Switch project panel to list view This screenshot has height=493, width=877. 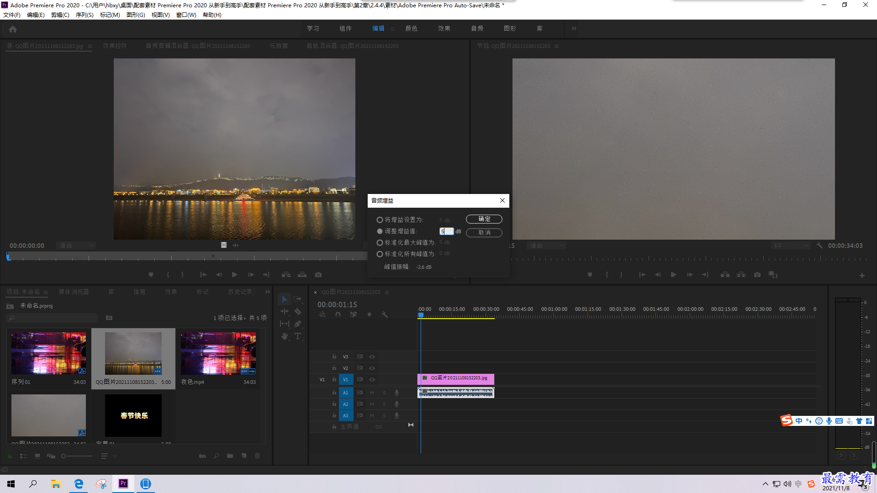[24, 456]
